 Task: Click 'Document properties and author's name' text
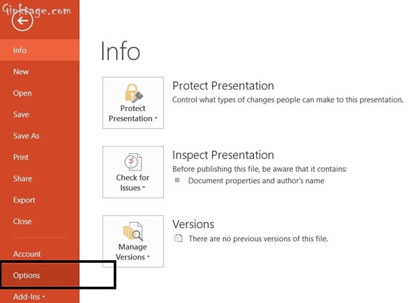click(x=256, y=181)
